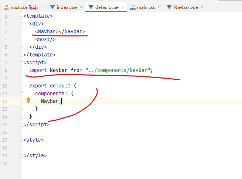Click the 'from' keyword on line 8
Screen dimensions: 242x179
[x=76, y=70]
